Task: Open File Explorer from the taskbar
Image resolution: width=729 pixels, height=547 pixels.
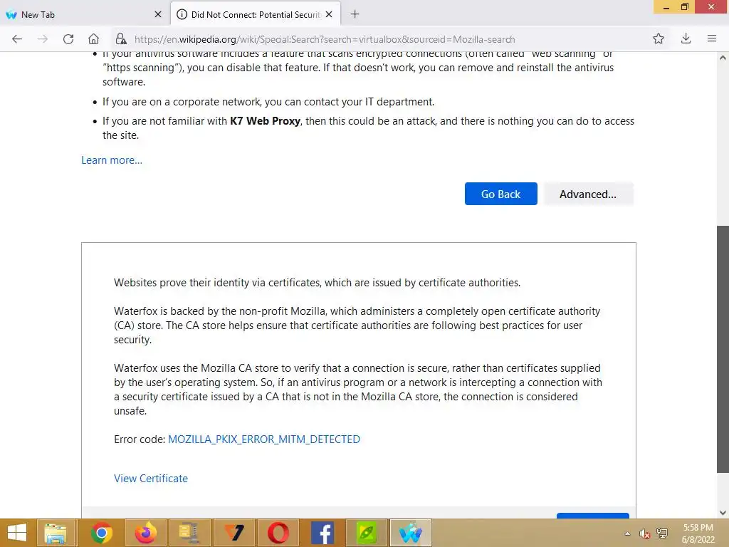Action: click(56, 533)
